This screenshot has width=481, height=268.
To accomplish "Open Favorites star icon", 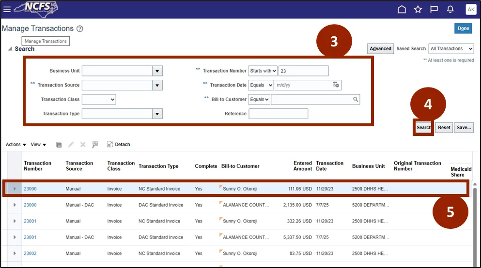I will click(418, 9).
